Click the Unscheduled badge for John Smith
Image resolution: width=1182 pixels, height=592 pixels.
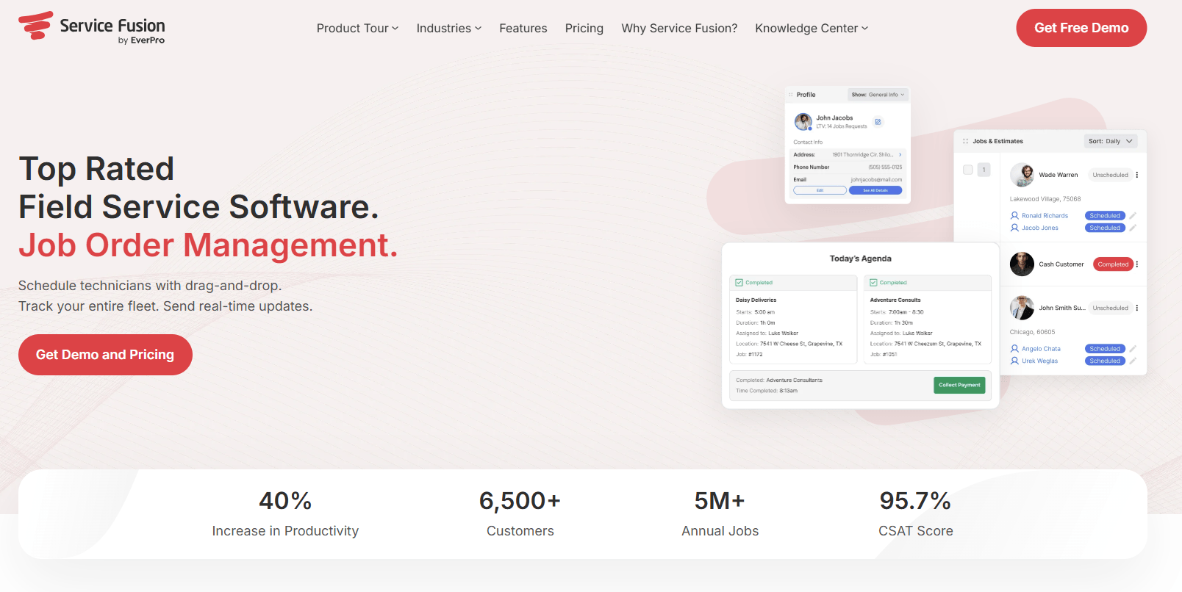coord(1110,308)
